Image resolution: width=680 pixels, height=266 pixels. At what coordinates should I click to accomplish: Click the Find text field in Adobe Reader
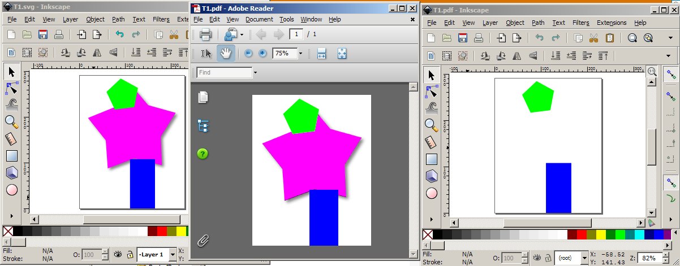(224, 73)
